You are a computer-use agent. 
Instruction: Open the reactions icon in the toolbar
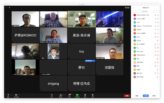point(93,95)
